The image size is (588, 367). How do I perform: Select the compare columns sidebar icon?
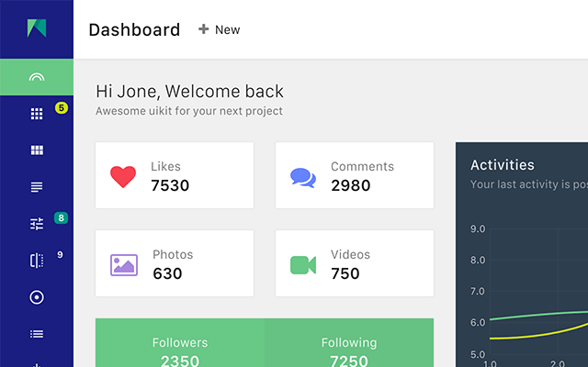pos(37,261)
